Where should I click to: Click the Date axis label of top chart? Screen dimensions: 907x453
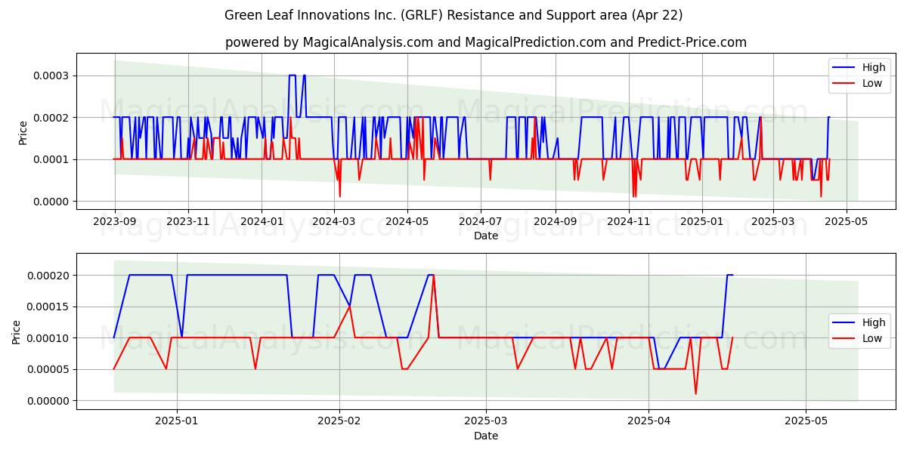click(x=486, y=236)
